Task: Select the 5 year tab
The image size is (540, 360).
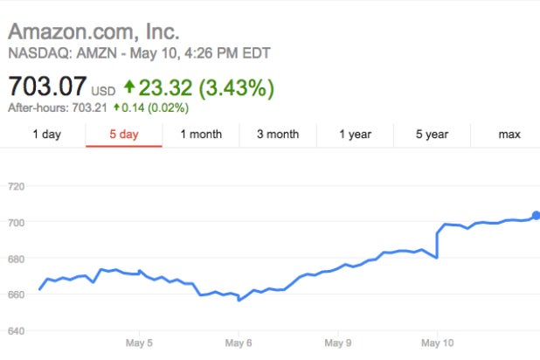Action: click(432, 135)
